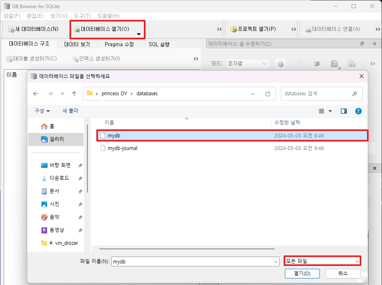Click the Create Index (인덱스 생성하기) icon

75,59
